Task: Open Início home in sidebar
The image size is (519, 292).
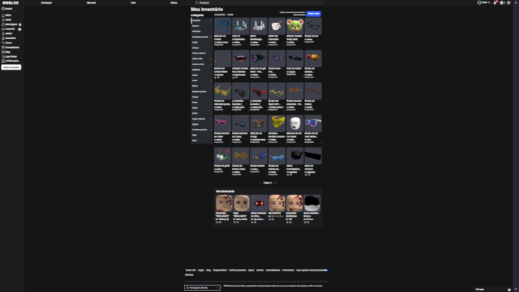Action: coord(7,15)
